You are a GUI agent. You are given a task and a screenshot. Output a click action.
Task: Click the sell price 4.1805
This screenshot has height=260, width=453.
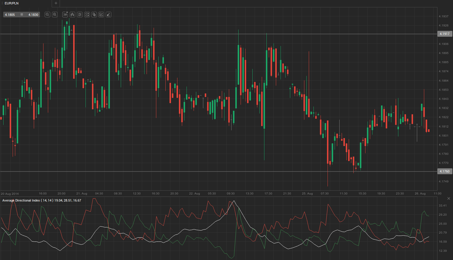tap(10, 15)
